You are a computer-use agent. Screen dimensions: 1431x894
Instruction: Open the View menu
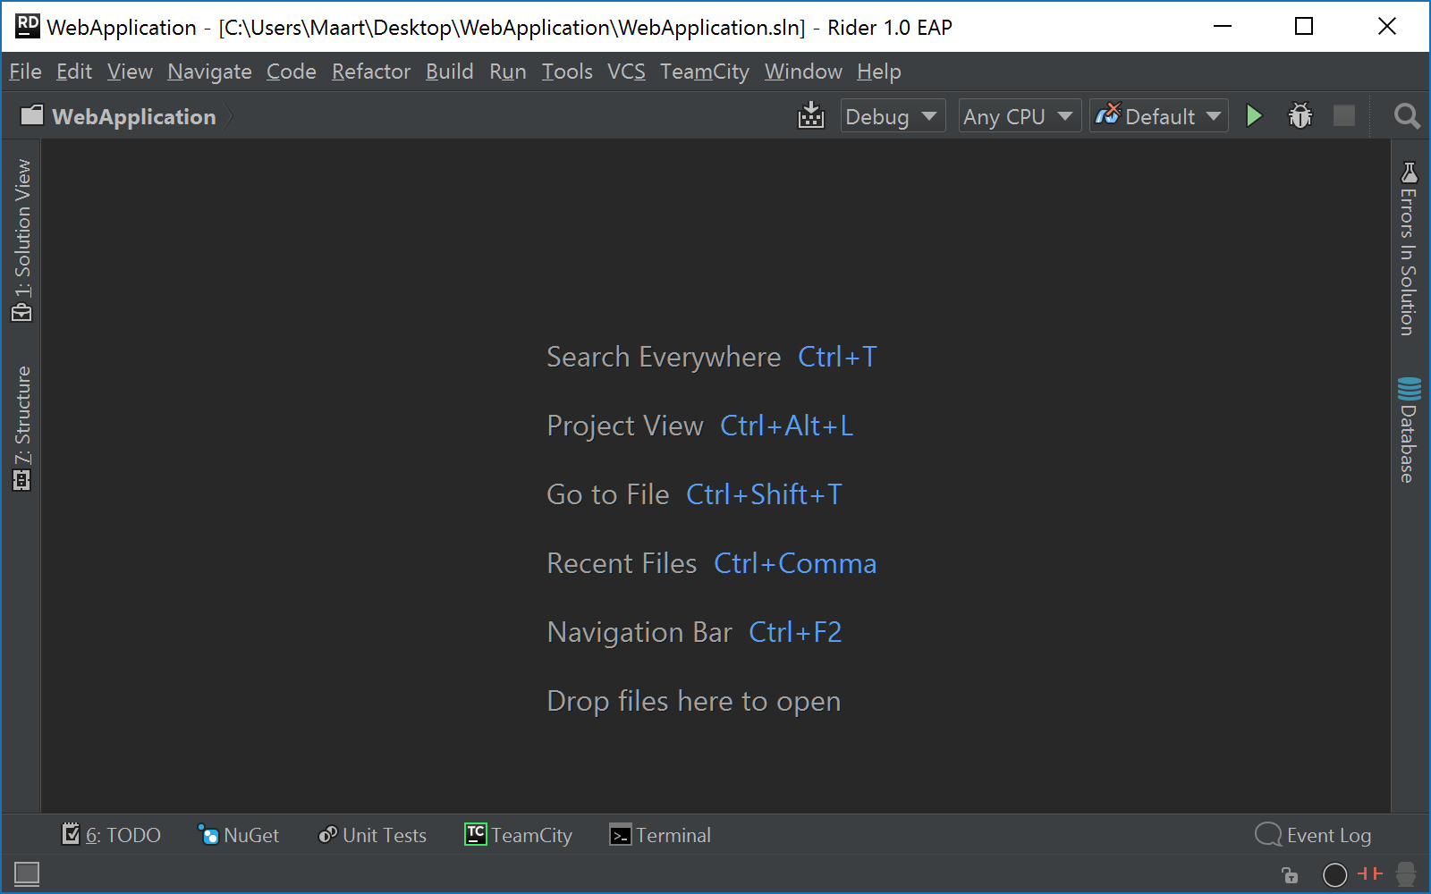[130, 72]
